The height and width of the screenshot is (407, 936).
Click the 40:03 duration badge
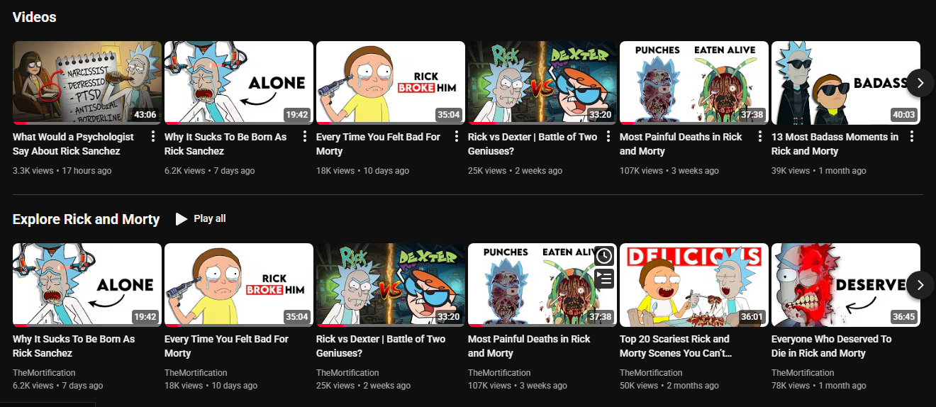(x=903, y=115)
